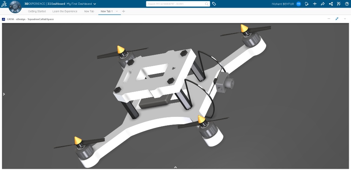Expand the bottom action bar arrow
Viewport: 351px width, 171px height.
coord(175,167)
